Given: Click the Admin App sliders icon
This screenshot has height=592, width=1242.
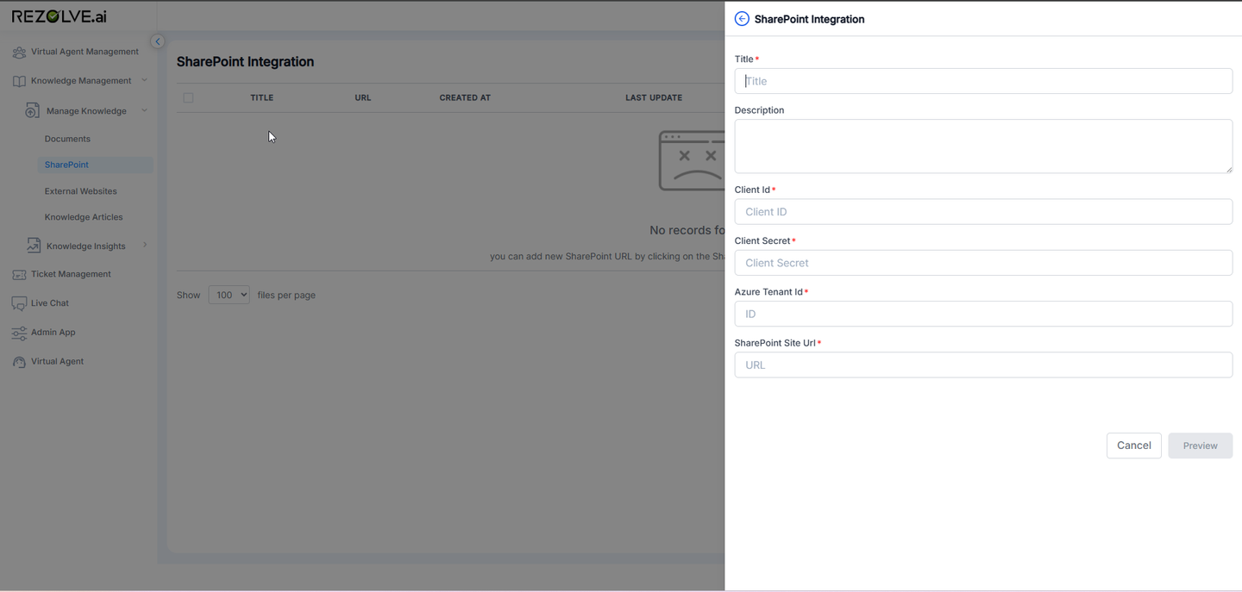Looking at the screenshot, I should point(19,333).
